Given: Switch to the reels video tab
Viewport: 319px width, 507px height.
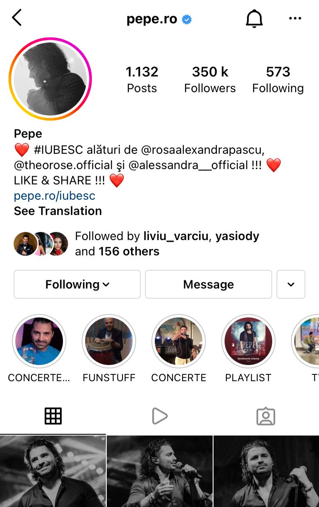Looking at the screenshot, I should tap(159, 416).
